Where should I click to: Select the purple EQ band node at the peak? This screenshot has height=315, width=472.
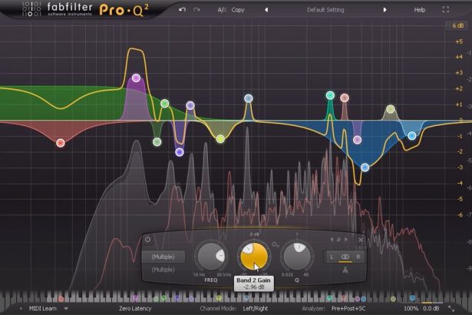136,78
